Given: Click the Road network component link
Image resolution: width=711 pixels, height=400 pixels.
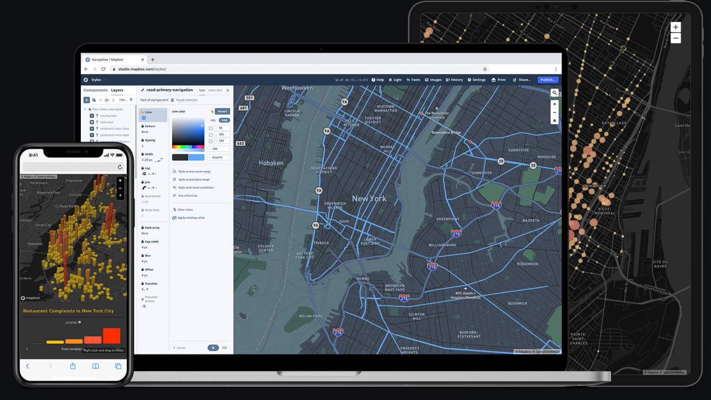Looking at the screenshot, I should click(x=187, y=100).
